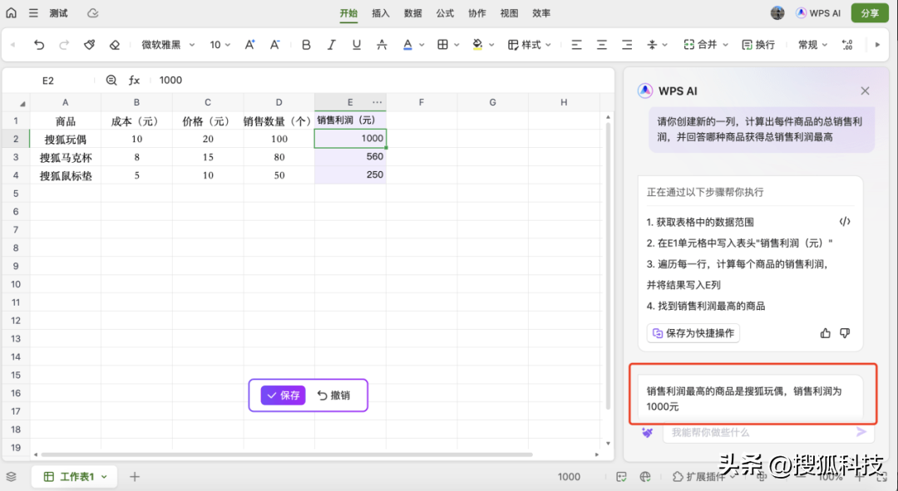Open 合并 merge cells dropdown
The height and width of the screenshot is (491, 898).
706,45
